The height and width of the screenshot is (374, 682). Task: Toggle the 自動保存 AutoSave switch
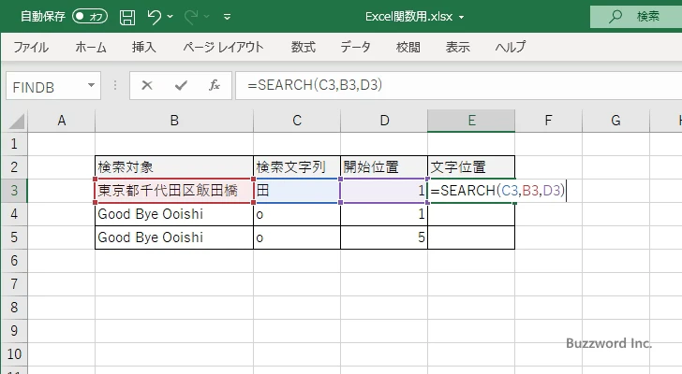(90, 17)
